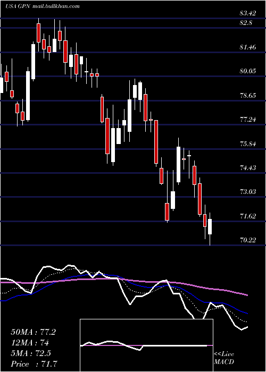This screenshot has width=266, height=372.
Task: Click the 81.46 price axis label
Action: coord(248,47)
